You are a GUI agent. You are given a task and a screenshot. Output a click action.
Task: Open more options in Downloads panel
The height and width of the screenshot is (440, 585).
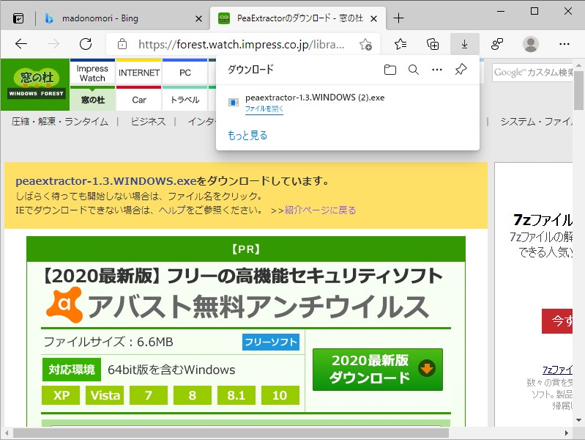click(437, 70)
